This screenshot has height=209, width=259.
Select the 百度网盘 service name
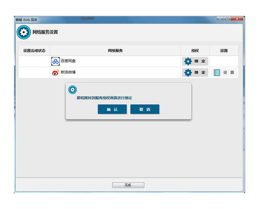68,61
